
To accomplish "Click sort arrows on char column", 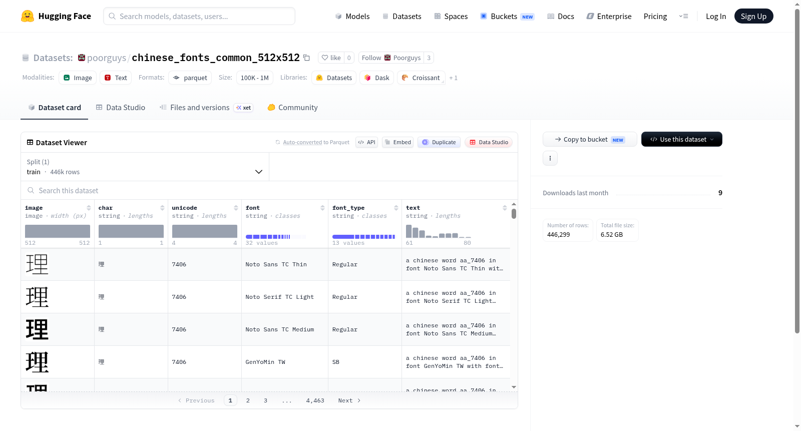I will pos(162,208).
